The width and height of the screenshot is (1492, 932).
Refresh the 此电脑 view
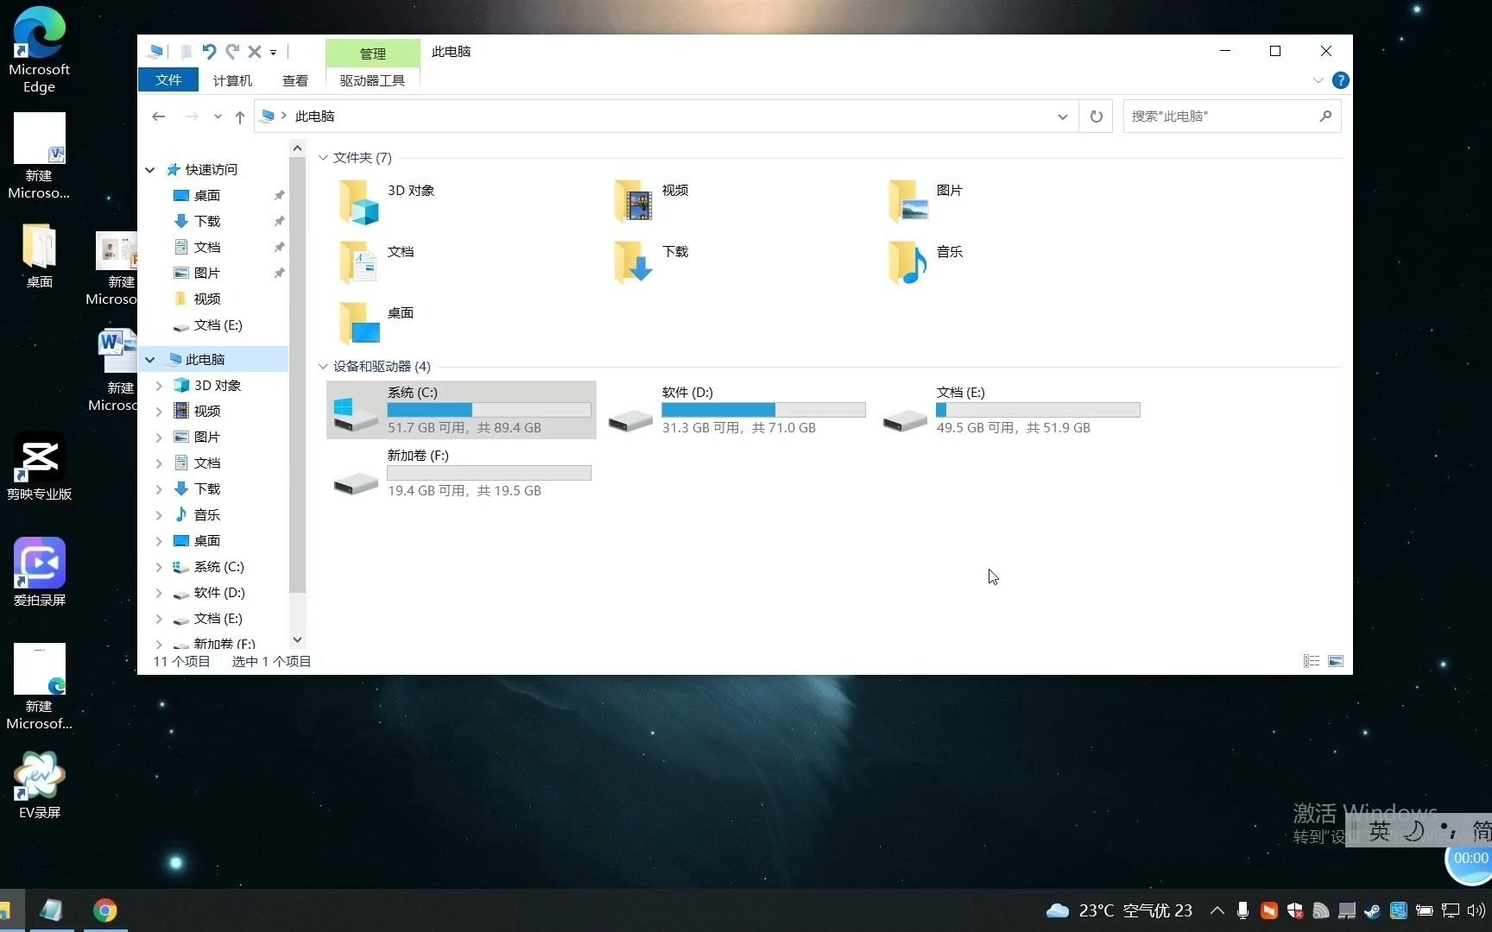(1096, 116)
